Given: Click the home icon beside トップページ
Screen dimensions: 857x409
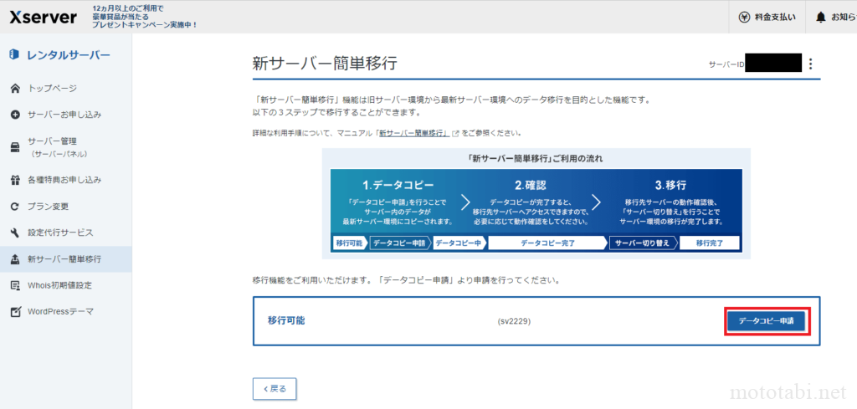Looking at the screenshot, I should tap(15, 88).
